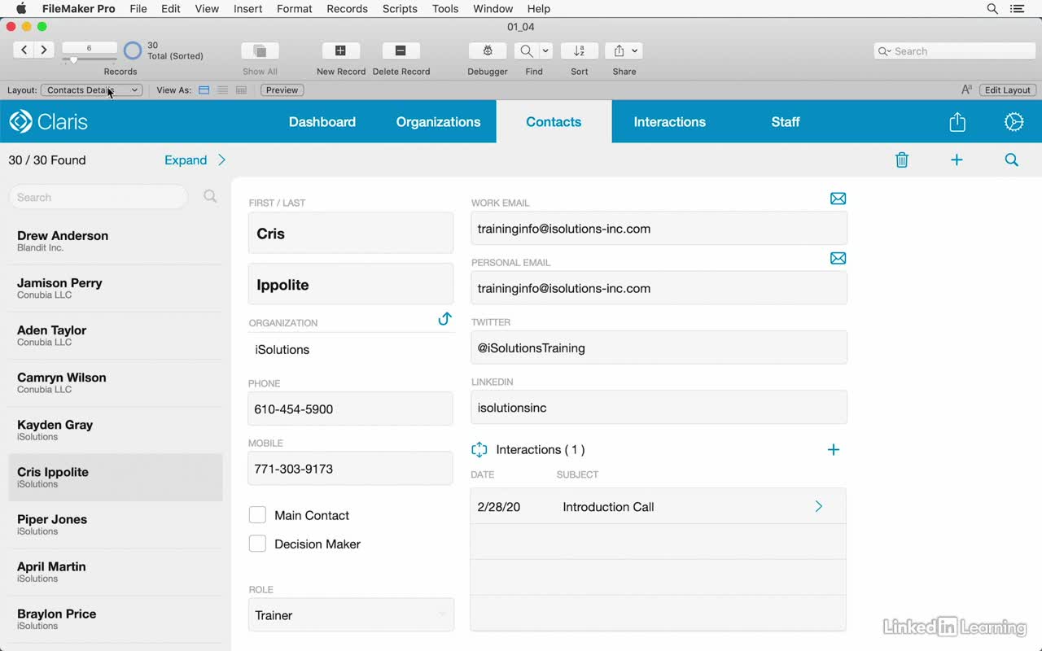This screenshot has height=651, width=1042.
Task: Refresh Interactions portal icon
Action: [479, 449]
